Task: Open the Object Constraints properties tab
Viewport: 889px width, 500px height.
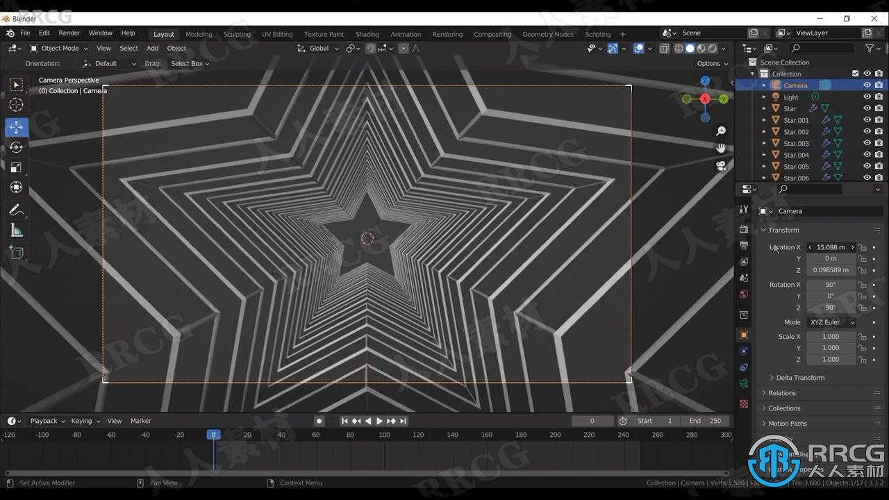Action: (x=744, y=367)
